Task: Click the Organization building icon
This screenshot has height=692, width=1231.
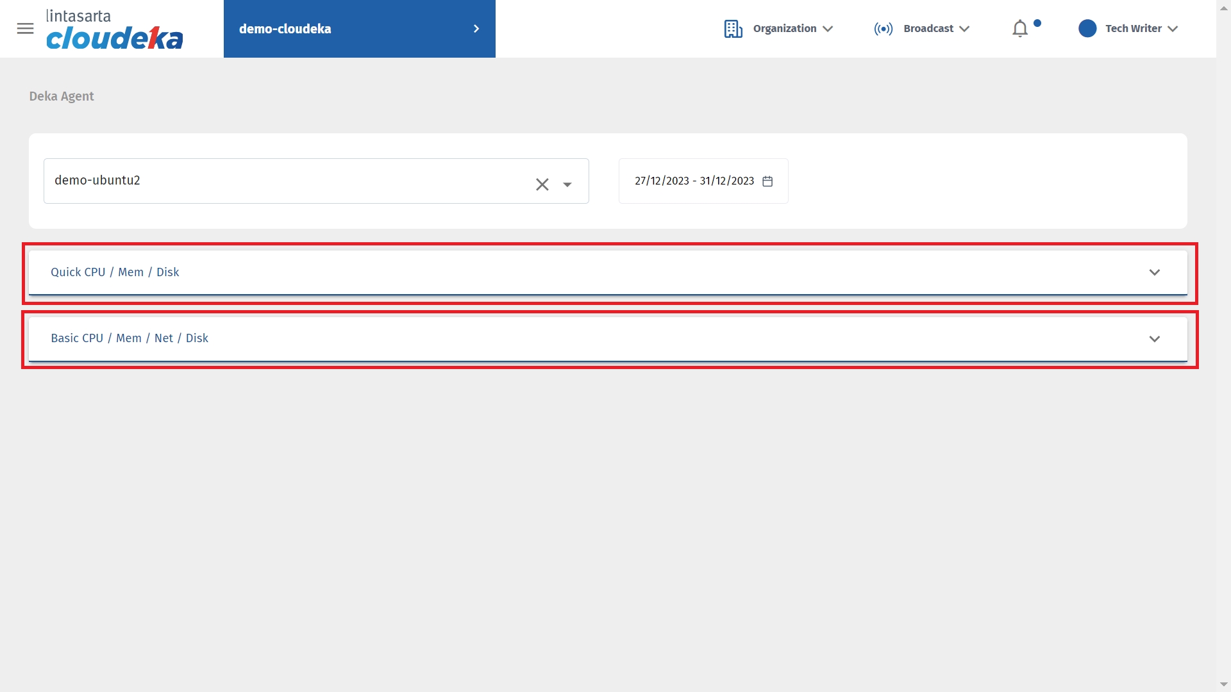Action: [x=733, y=29]
